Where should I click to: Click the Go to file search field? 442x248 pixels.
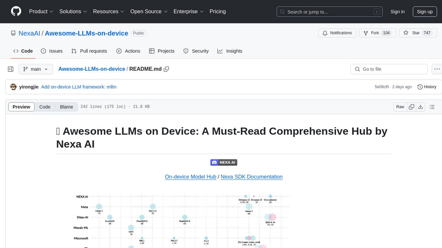(389, 69)
